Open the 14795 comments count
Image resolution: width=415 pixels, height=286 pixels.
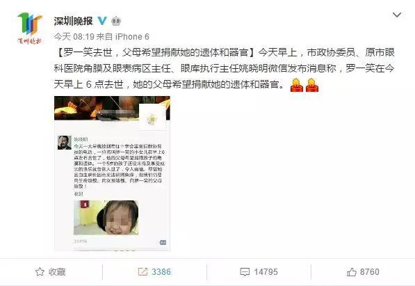266,271
